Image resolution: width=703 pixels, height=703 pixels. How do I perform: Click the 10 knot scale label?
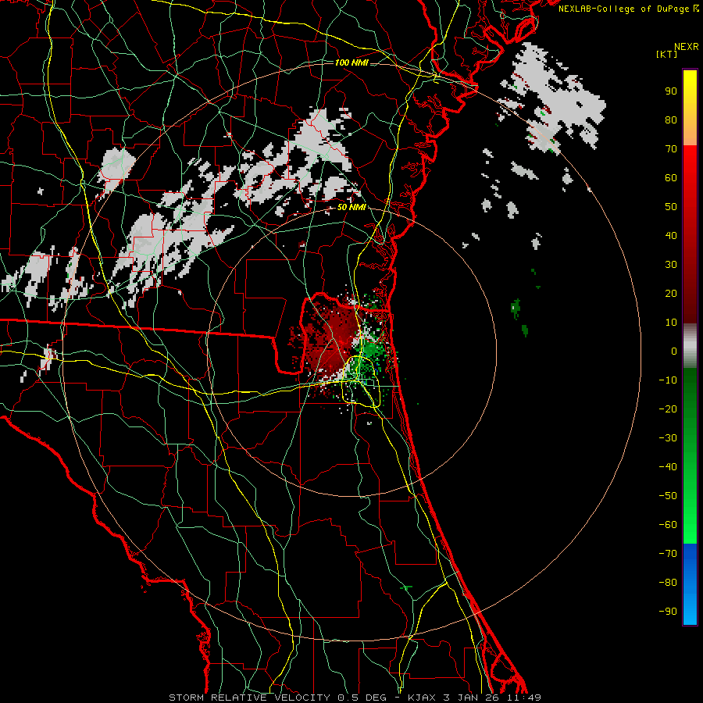point(671,323)
